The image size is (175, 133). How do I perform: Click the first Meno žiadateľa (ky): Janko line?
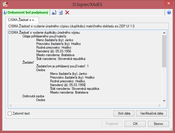pos(55,40)
